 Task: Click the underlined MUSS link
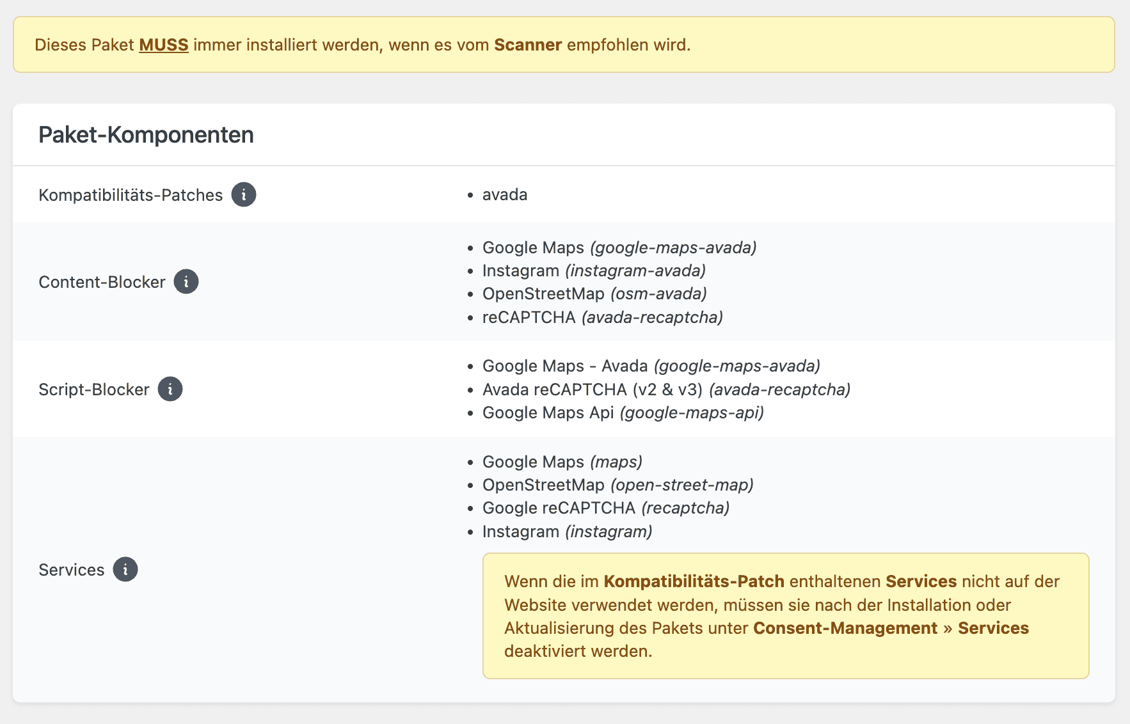(x=164, y=45)
